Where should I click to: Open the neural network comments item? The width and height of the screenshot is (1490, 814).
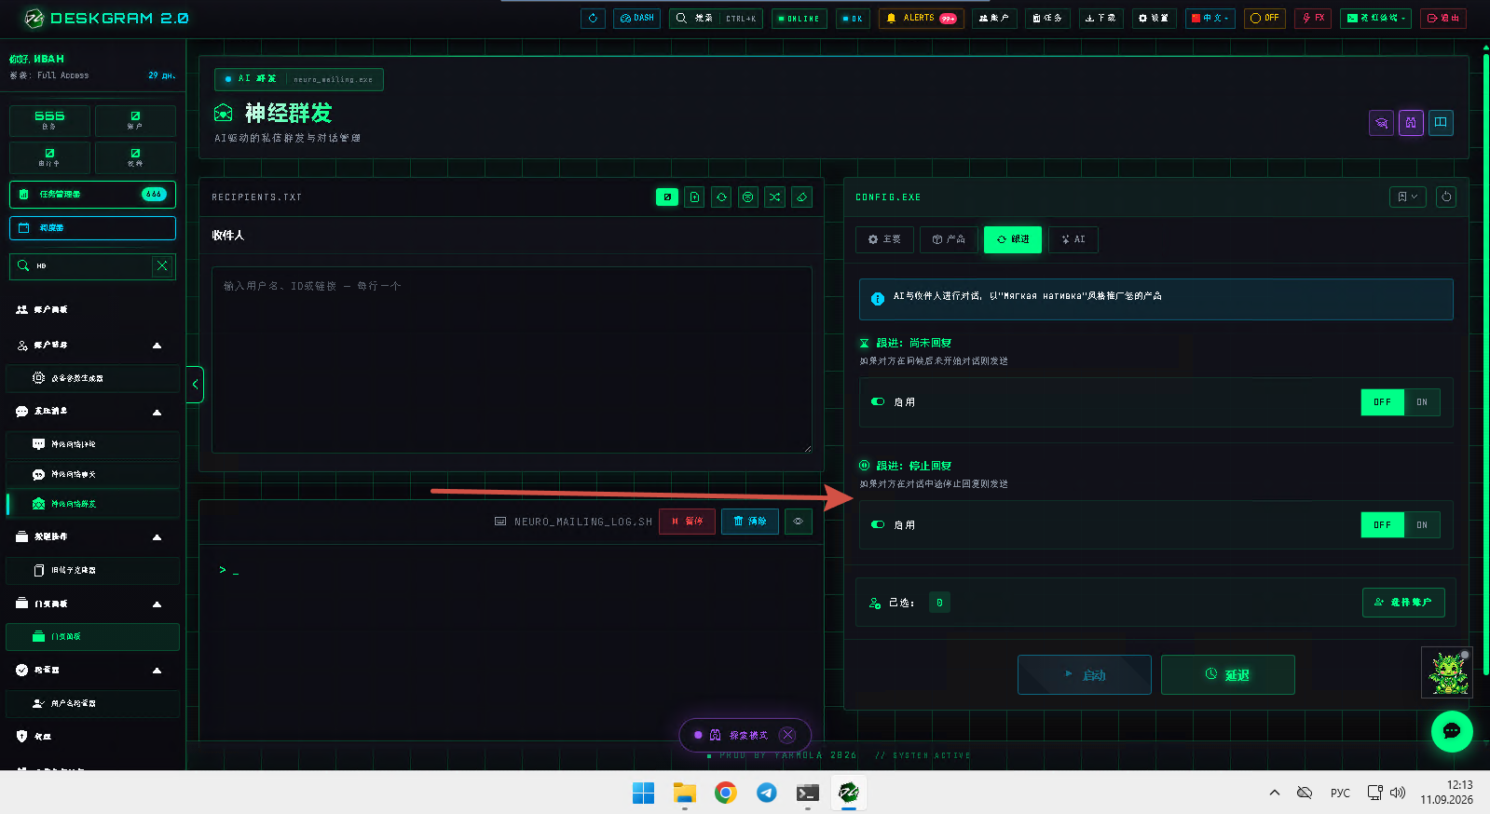pos(92,444)
